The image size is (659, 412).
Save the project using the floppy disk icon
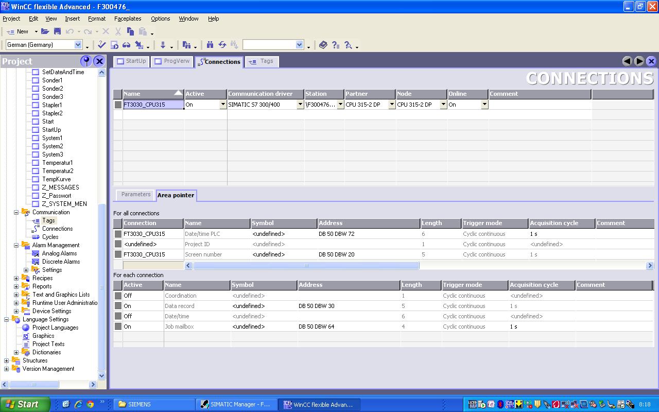click(57, 31)
